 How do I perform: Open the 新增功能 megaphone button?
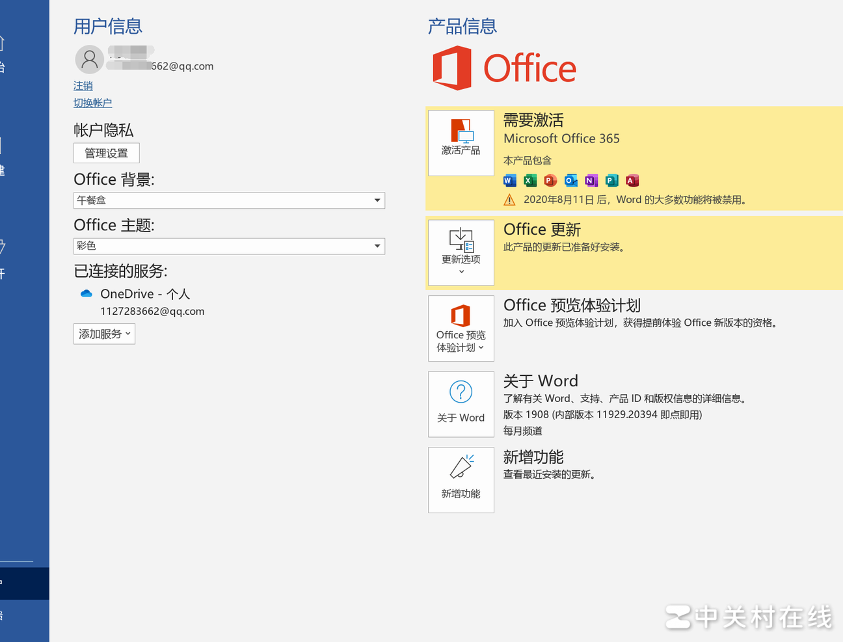pos(461,479)
